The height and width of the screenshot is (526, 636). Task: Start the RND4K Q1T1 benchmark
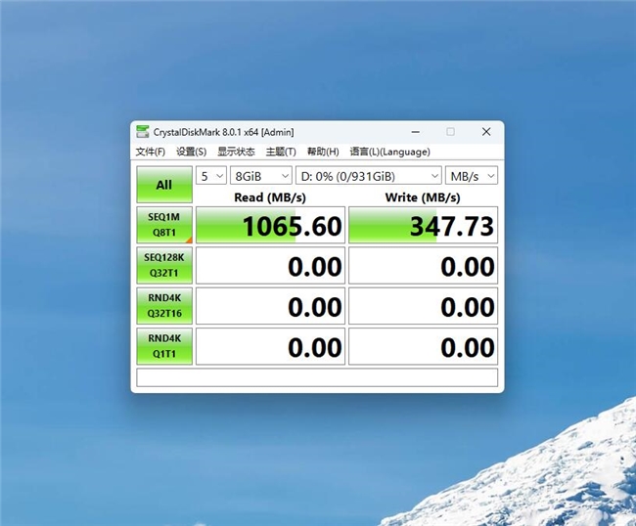coord(163,347)
